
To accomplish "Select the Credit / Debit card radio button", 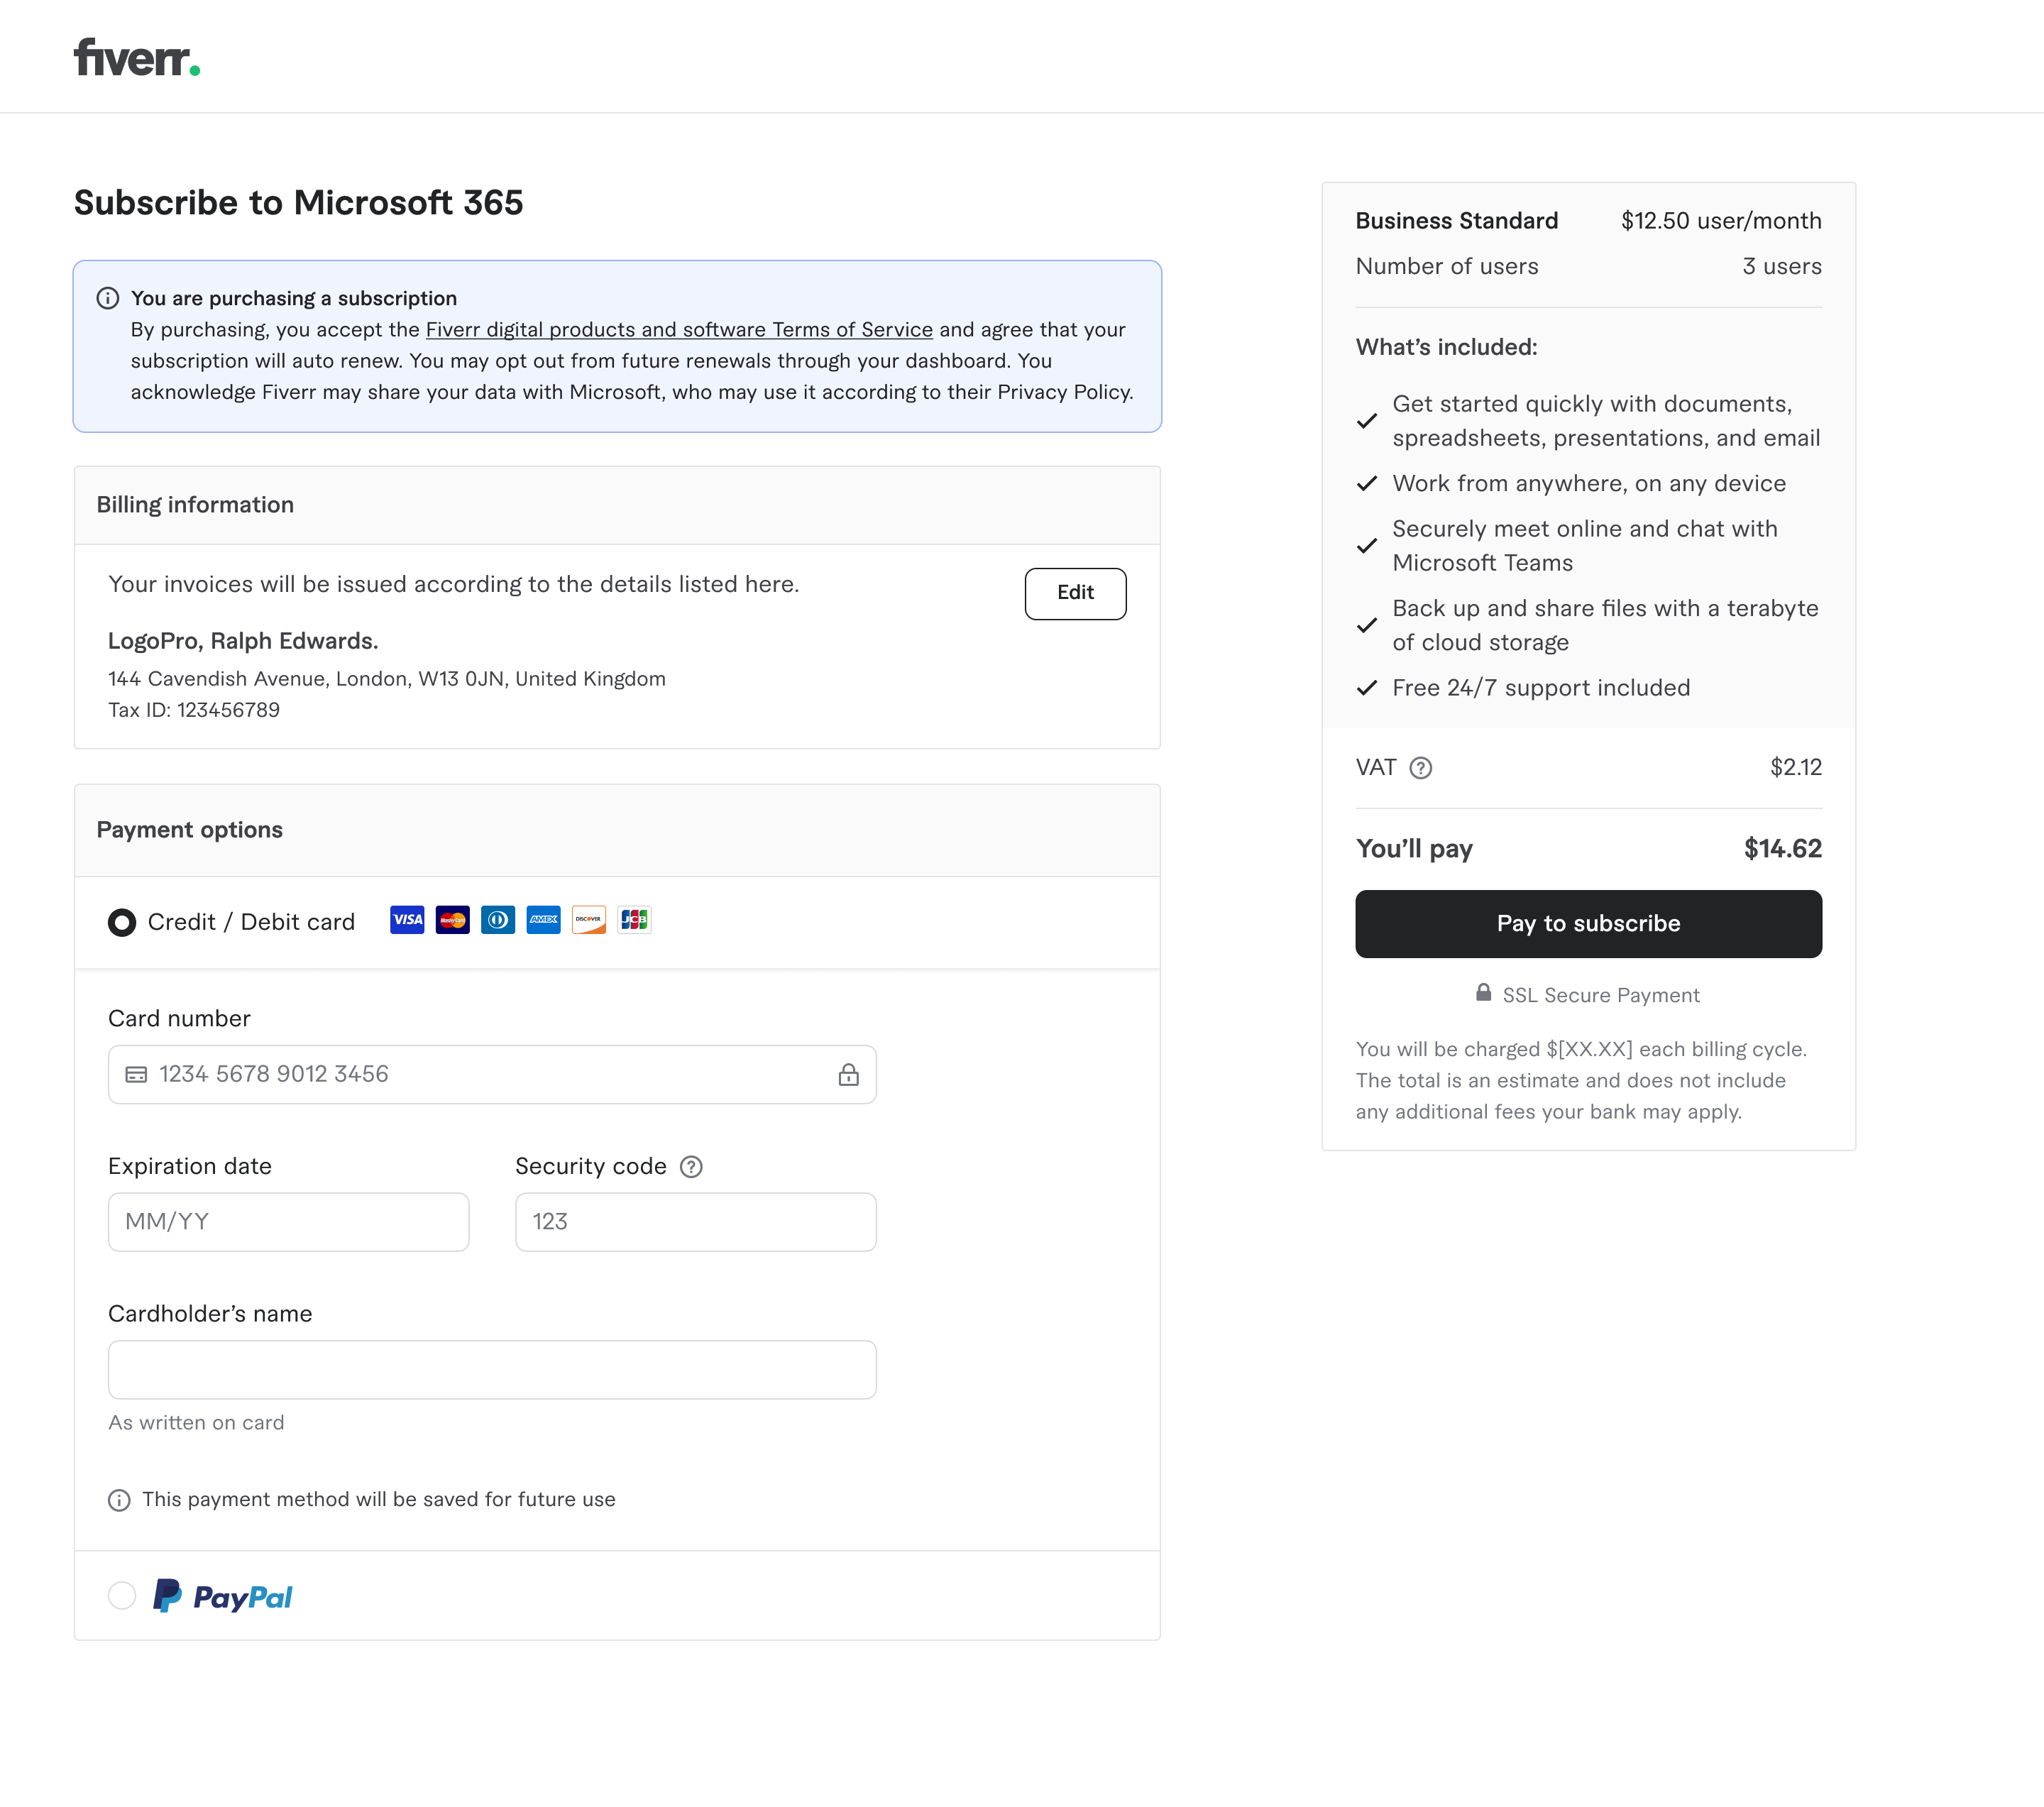I will point(122,922).
